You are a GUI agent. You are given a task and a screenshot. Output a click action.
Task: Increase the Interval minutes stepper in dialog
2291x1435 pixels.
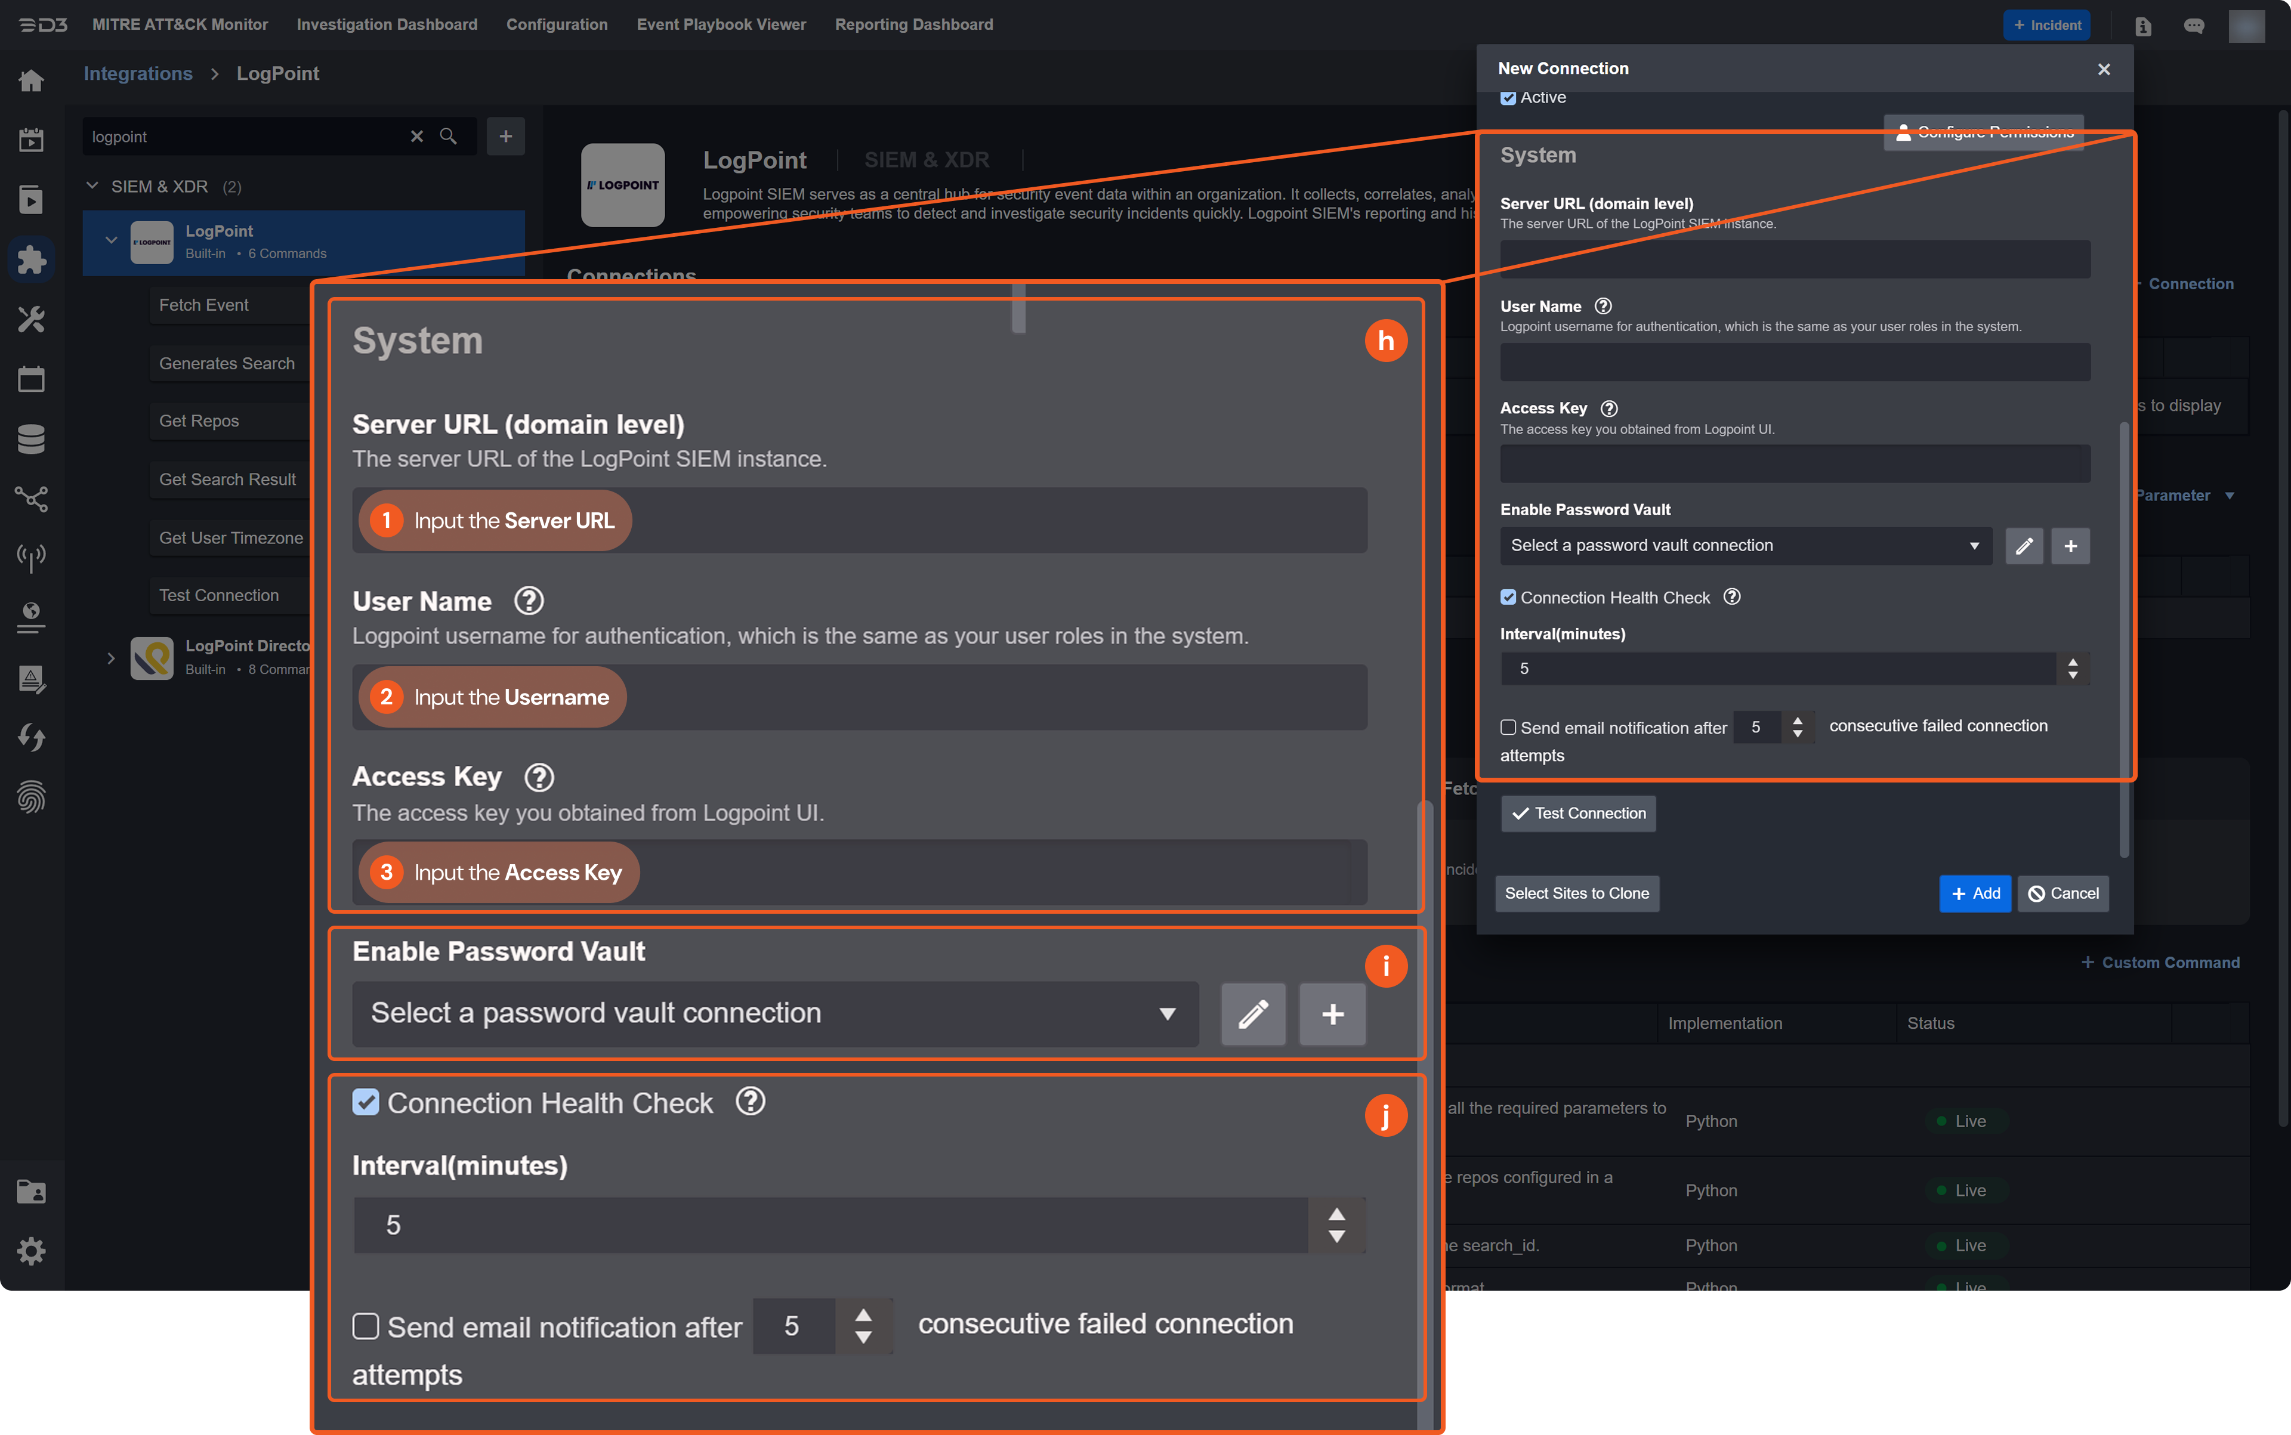coord(2073,661)
